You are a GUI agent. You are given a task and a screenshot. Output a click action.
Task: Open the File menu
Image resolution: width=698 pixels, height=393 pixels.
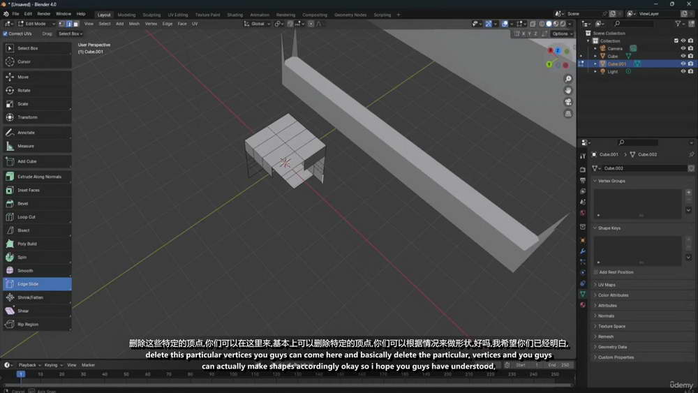point(15,14)
